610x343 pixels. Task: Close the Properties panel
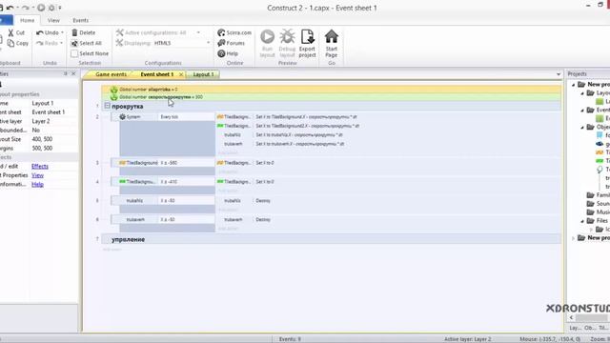pyautogui.click(x=73, y=73)
